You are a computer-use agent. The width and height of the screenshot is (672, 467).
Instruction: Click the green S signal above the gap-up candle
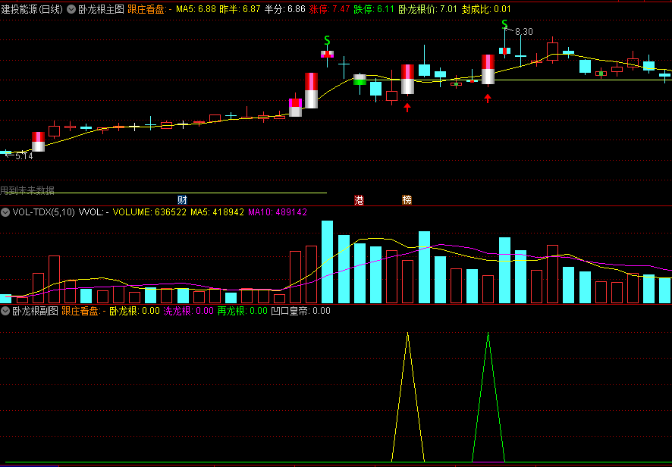coord(327,41)
